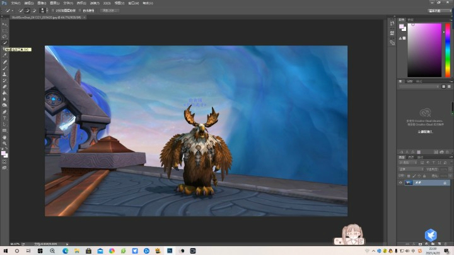This screenshot has width=454, height=255.
Task: Open the Color panel flyout menu
Action: pyautogui.click(x=451, y=20)
